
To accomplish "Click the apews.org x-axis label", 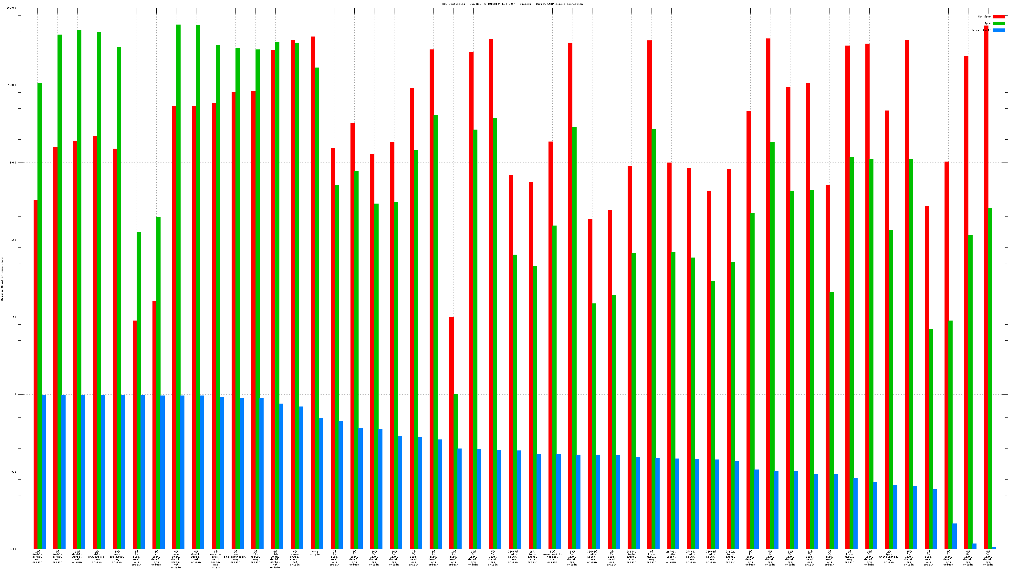I will 255,557.
